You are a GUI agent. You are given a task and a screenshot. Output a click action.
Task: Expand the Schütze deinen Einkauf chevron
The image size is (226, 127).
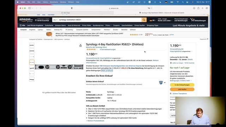pos(165,83)
